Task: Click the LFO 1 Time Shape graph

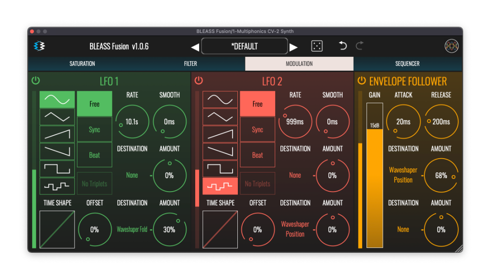Action: coord(57,230)
